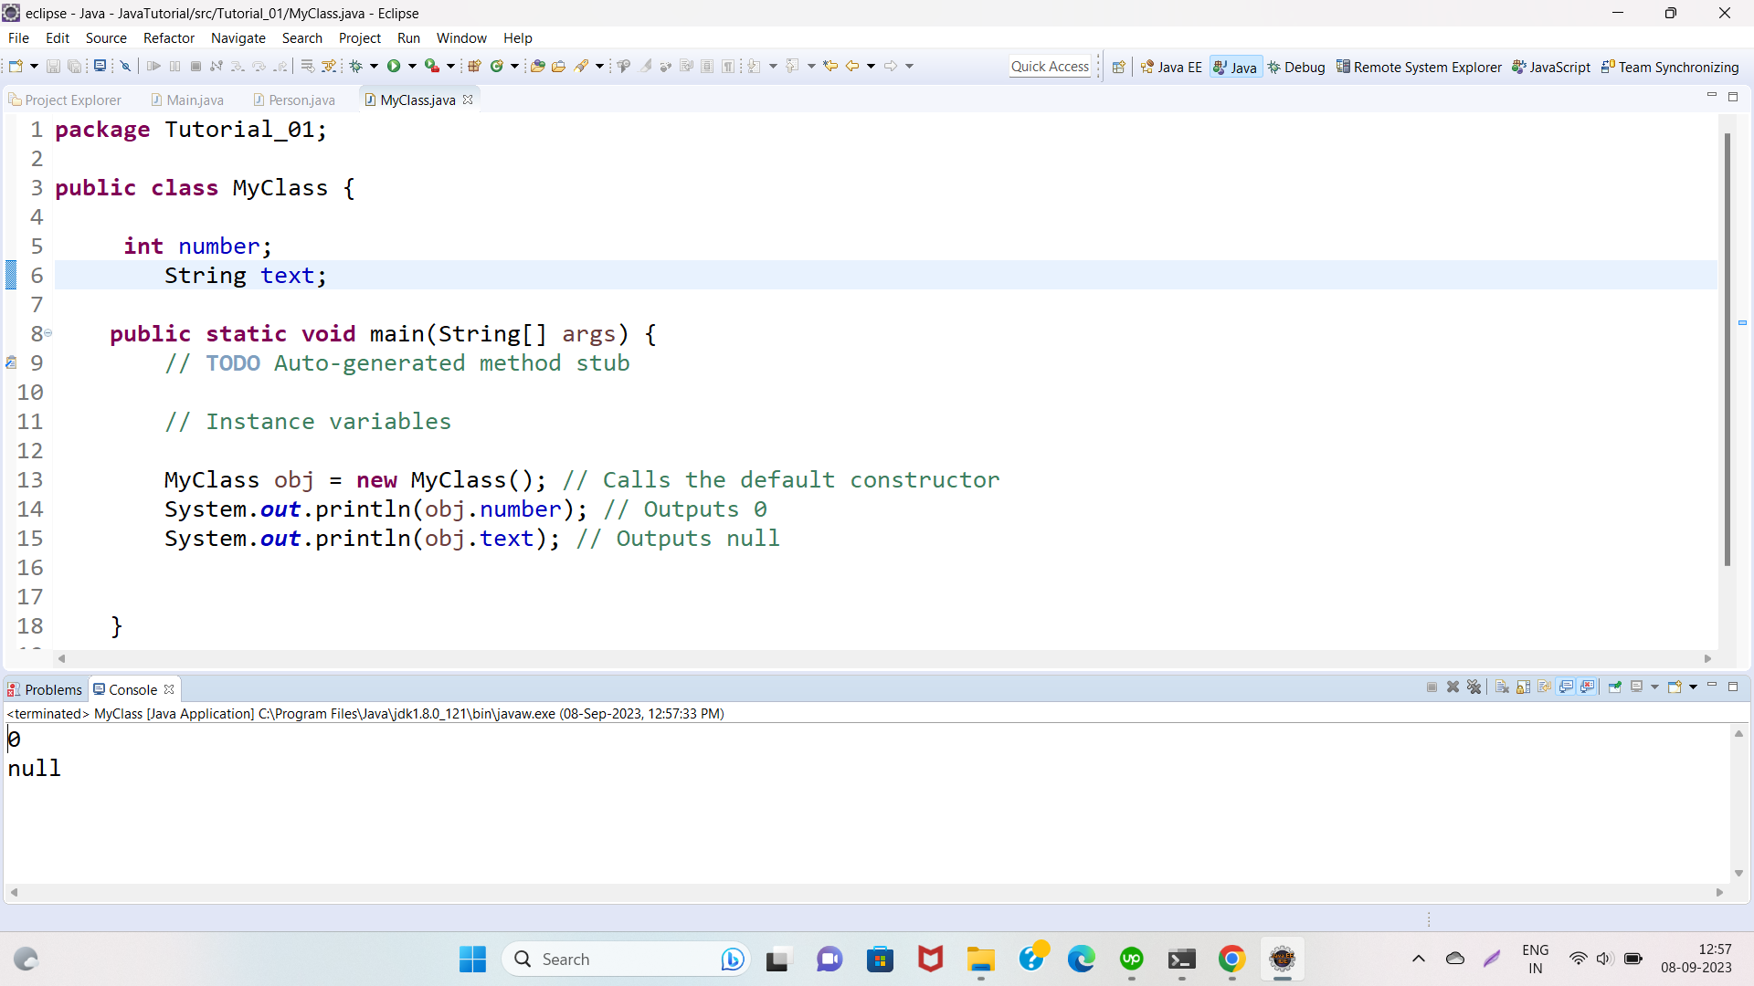Image resolution: width=1754 pixels, height=986 pixels.
Task: Click the Back navigation arrow
Action: (x=851, y=66)
